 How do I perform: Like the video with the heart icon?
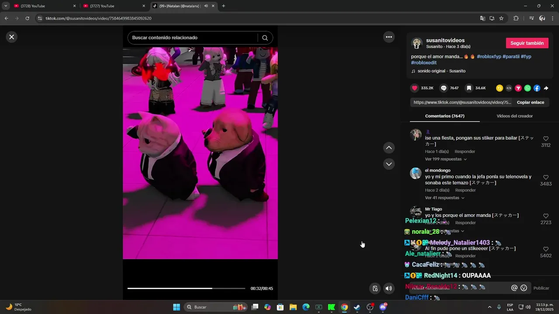tap(414, 88)
